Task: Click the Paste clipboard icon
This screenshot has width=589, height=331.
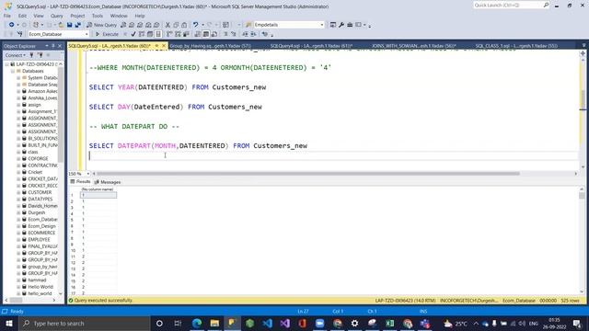Action: 184,25
